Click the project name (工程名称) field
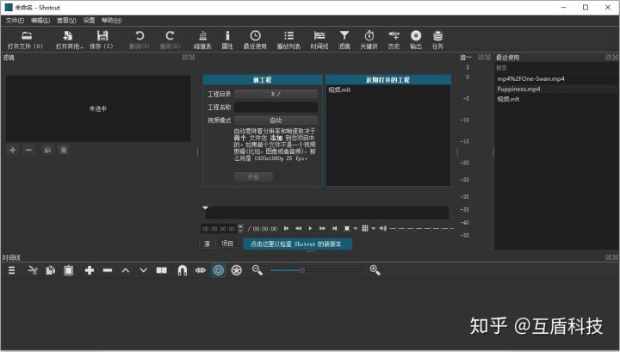 (276, 107)
